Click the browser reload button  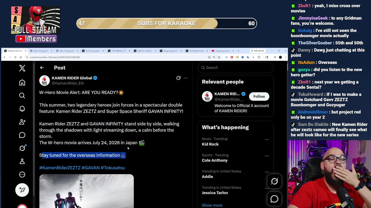pyautogui.click(x=15, y=57)
